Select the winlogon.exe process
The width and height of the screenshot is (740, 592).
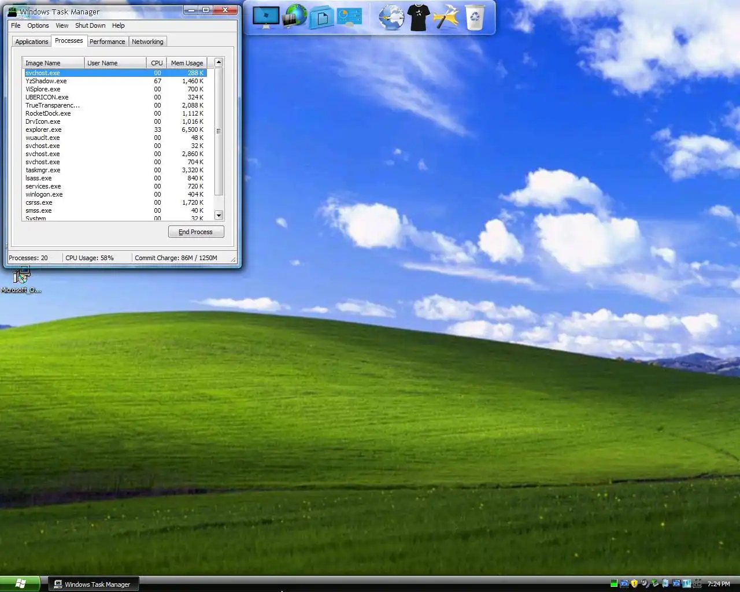coord(115,194)
